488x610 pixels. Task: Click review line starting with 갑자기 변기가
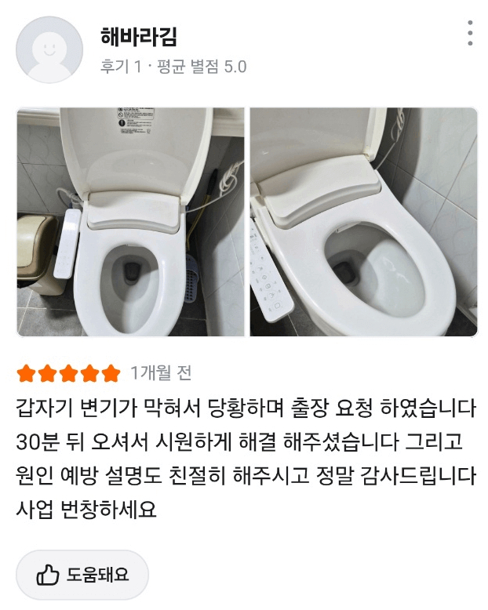click(x=246, y=408)
